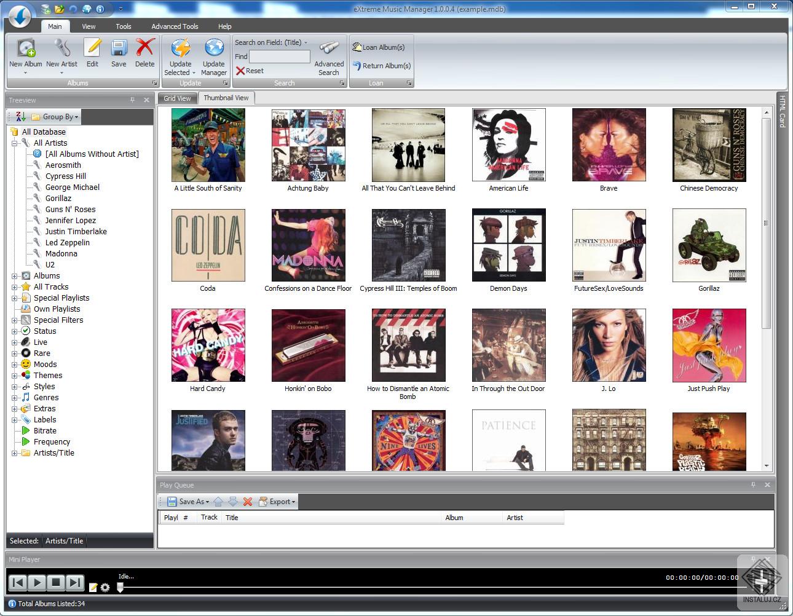Viewport: 793px width, 616px height.
Task: Sort Play Queue by Title column
Action: (x=332, y=518)
